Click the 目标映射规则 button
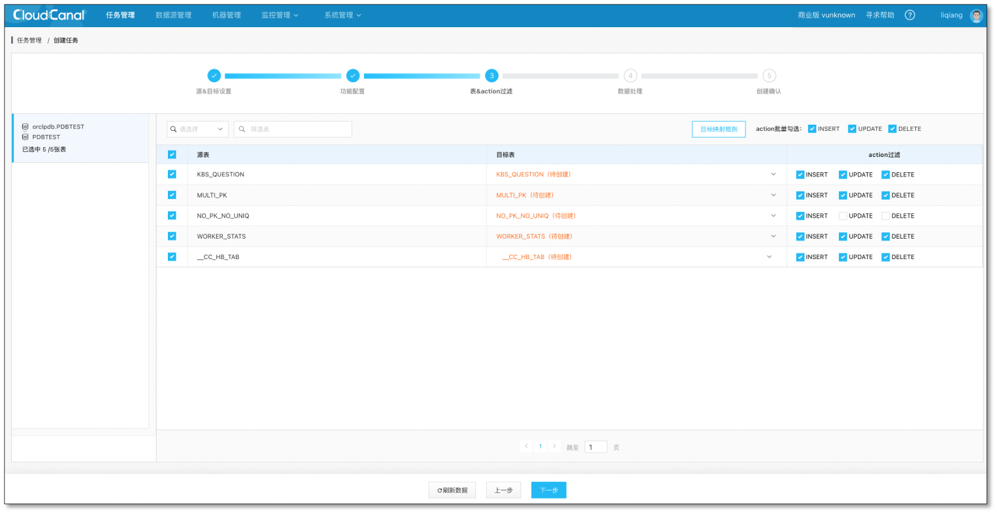The height and width of the screenshot is (514, 997). 719,129
